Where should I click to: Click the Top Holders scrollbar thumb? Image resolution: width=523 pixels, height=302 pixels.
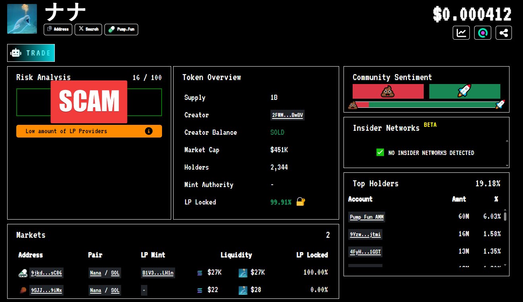click(x=505, y=216)
